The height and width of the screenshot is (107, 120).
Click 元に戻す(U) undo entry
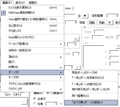pos(32,26)
